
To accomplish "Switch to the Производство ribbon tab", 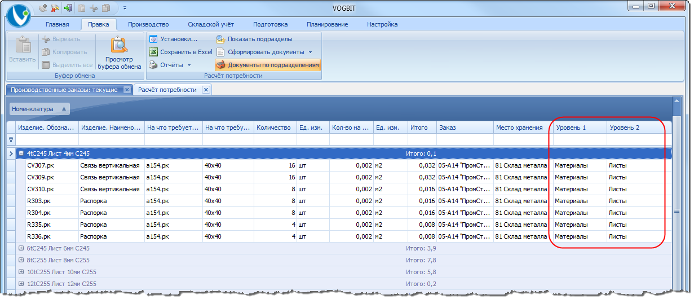I will click(x=148, y=24).
